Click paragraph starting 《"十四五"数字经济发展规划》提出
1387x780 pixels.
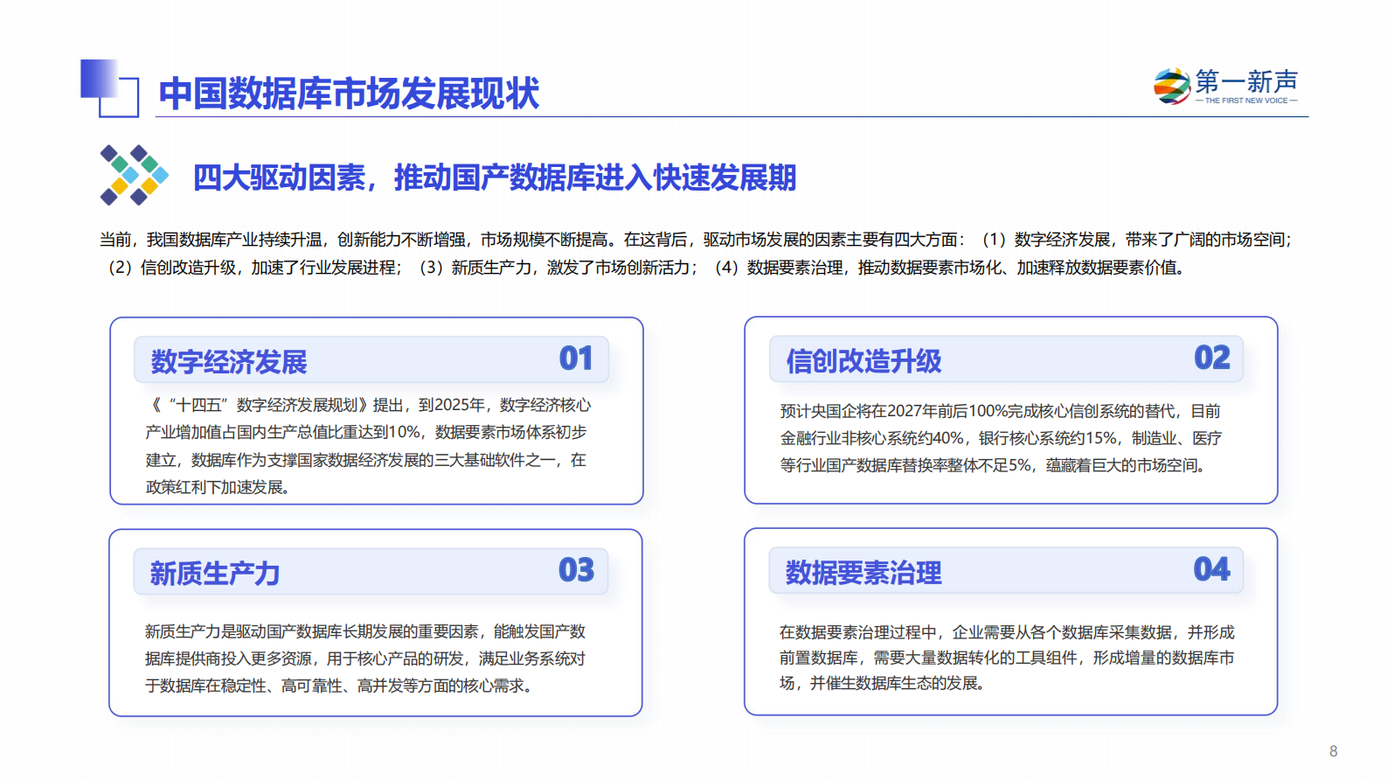point(368,446)
